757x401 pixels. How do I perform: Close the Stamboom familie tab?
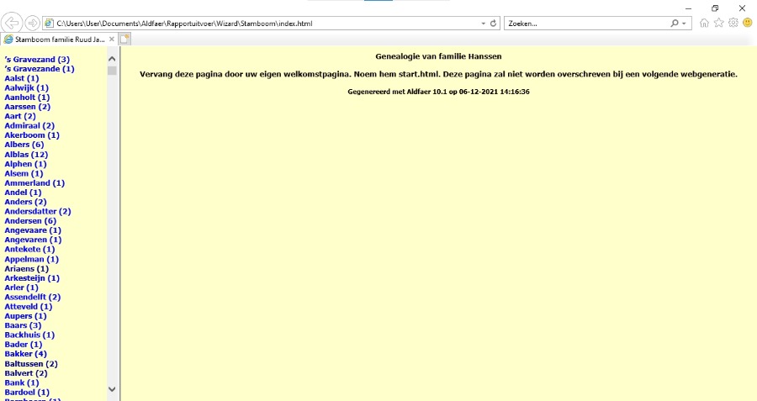point(112,39)
